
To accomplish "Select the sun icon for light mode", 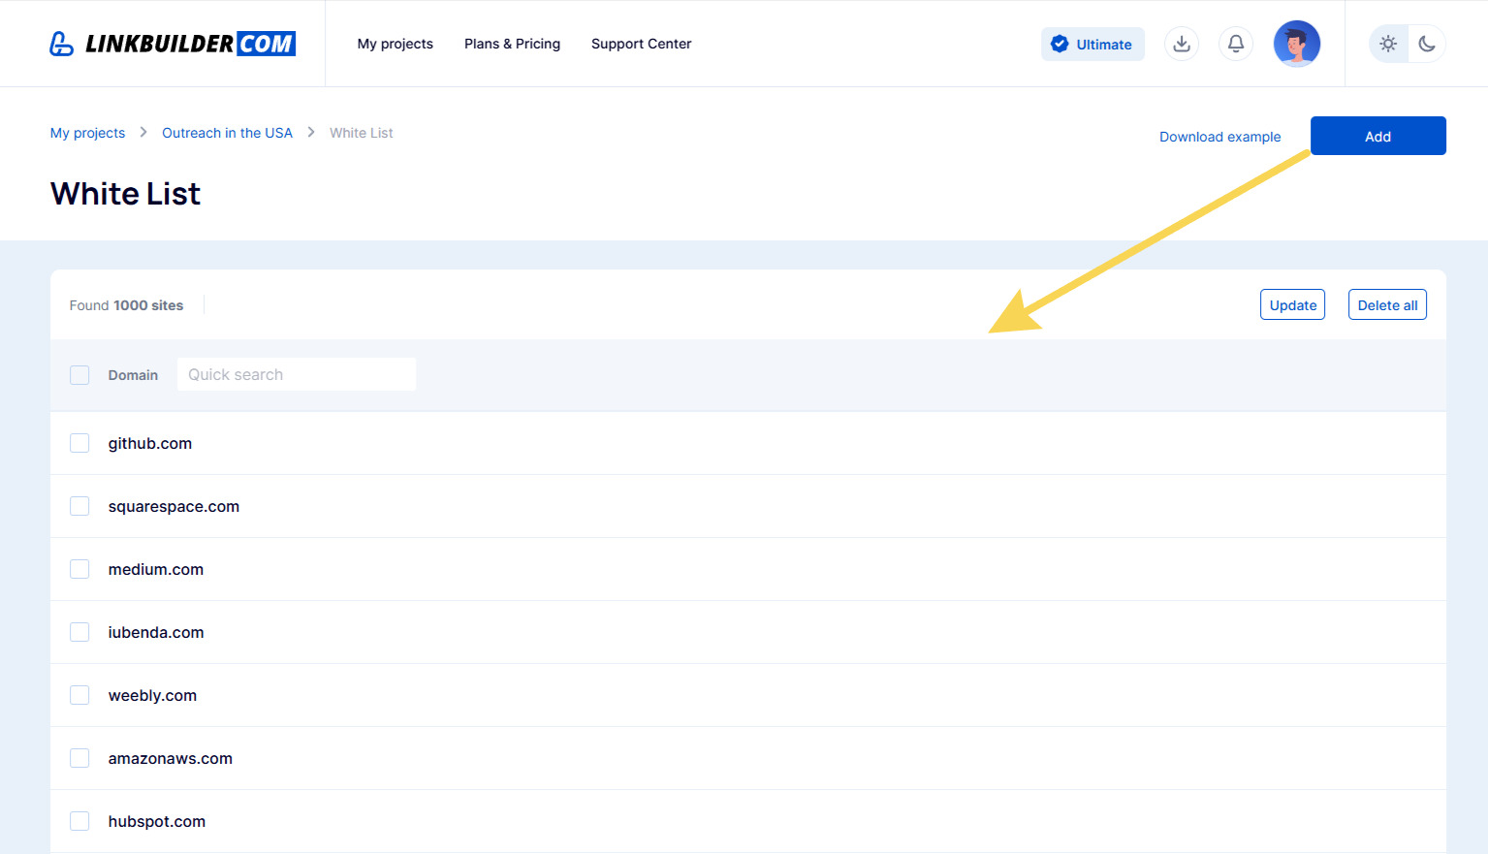I will pos(1387,44).
